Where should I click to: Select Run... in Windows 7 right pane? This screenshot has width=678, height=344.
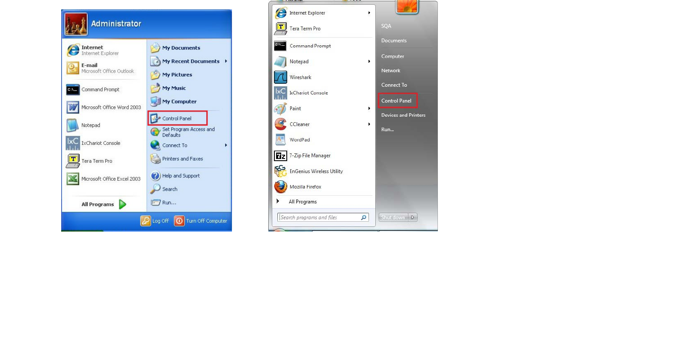pyautogui.click(x=387, y=129)
